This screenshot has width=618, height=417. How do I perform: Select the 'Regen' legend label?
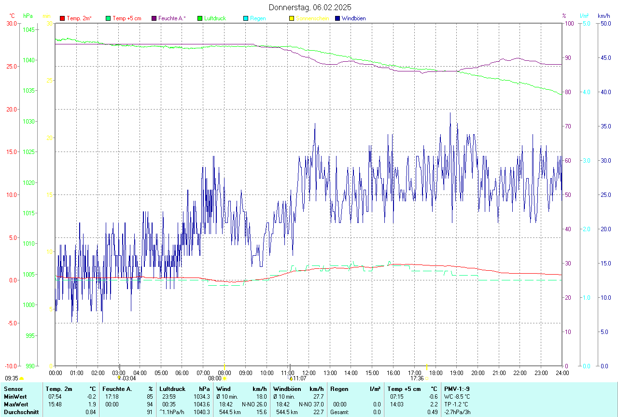pyautogui.click(x=258, y=18)
